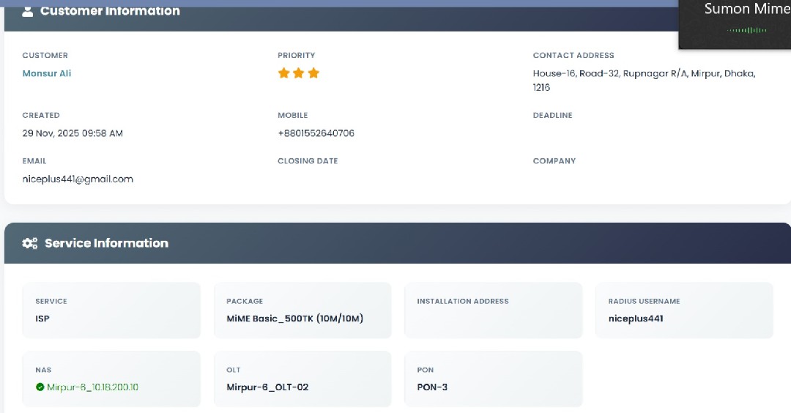
Task: Click the first priority star
Action: click(284, 73)
